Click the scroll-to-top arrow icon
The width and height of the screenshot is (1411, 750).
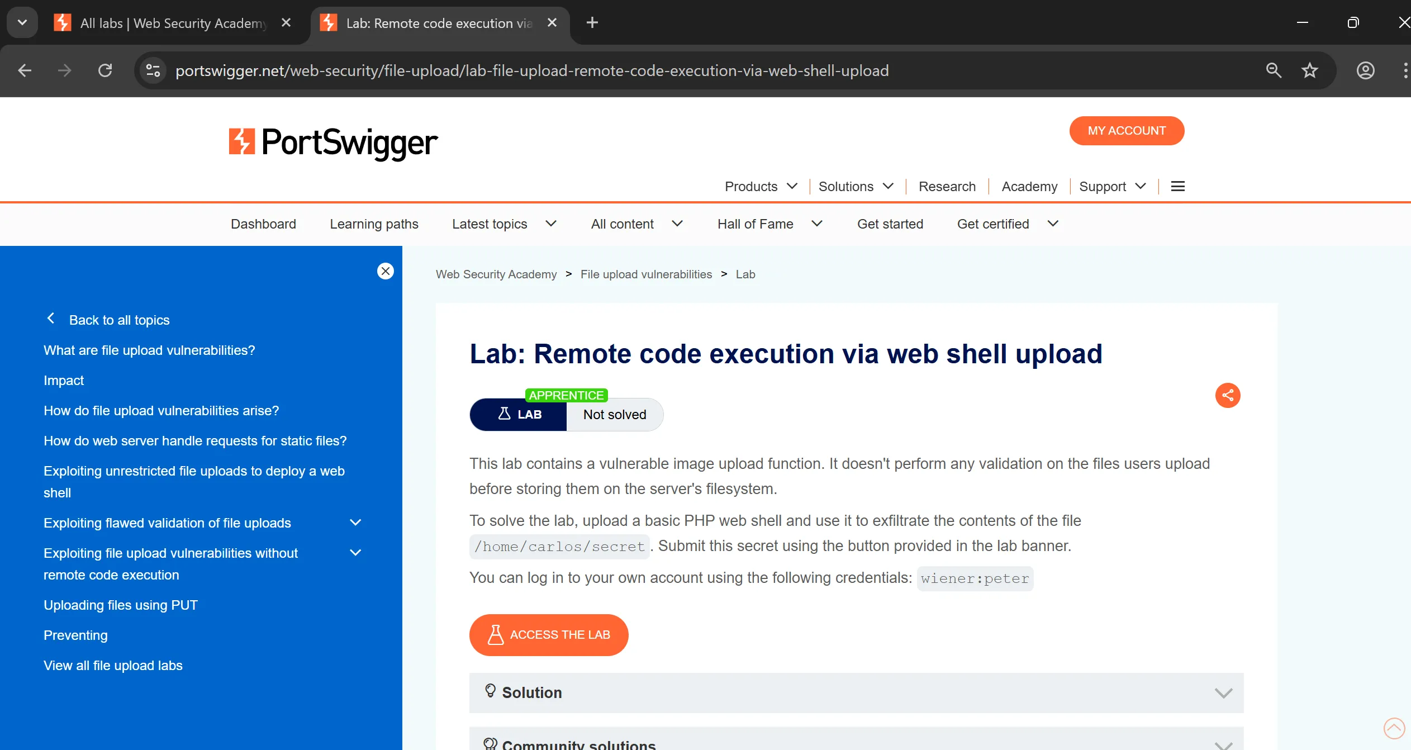tap(1394, 728)
